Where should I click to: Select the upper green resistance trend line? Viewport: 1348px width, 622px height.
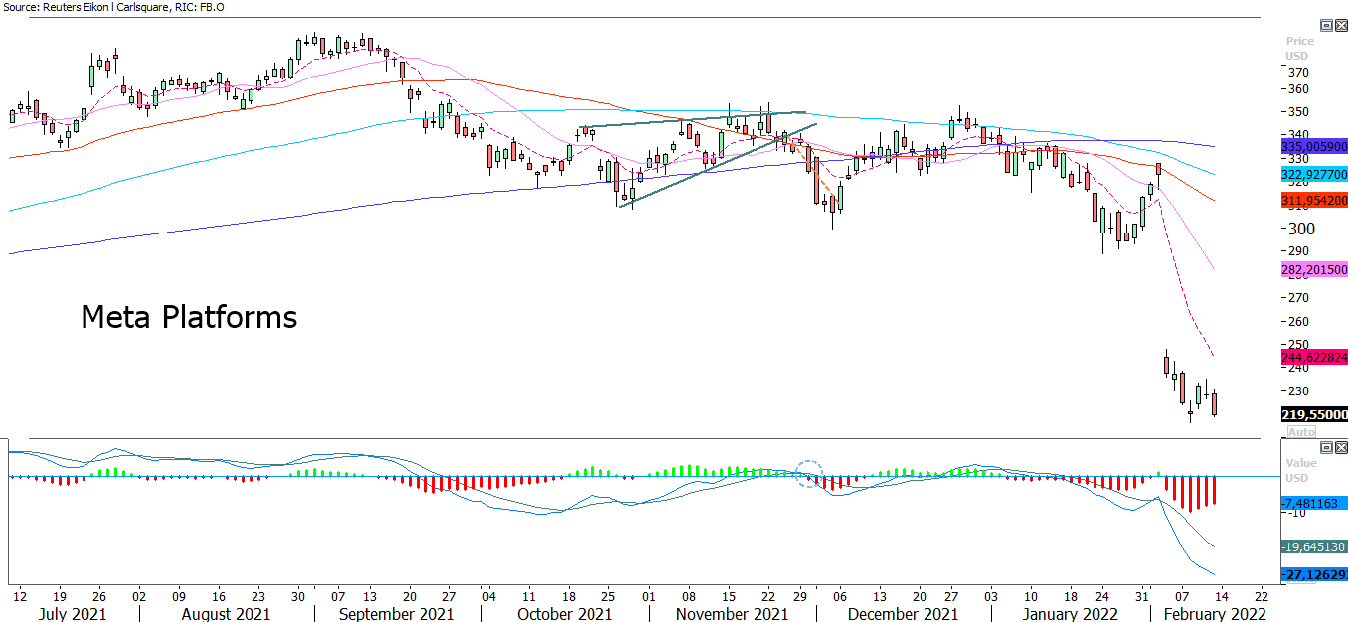[691, 119]
